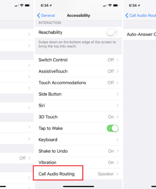Tap the Off row chevron left screen

tap(29, 158)
